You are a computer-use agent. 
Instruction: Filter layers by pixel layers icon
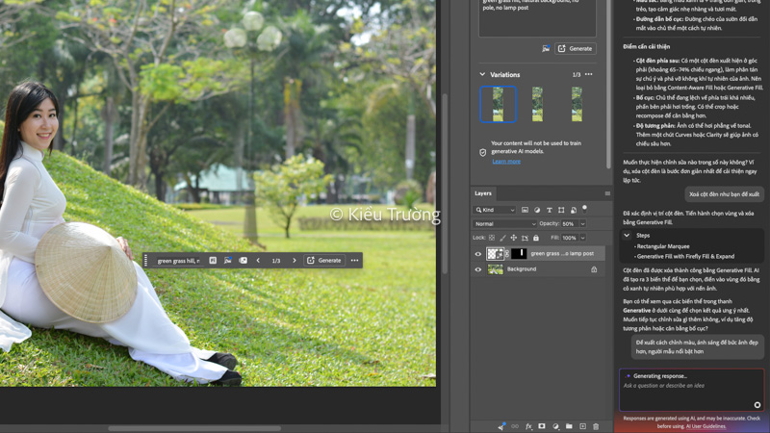coord(525,210)
